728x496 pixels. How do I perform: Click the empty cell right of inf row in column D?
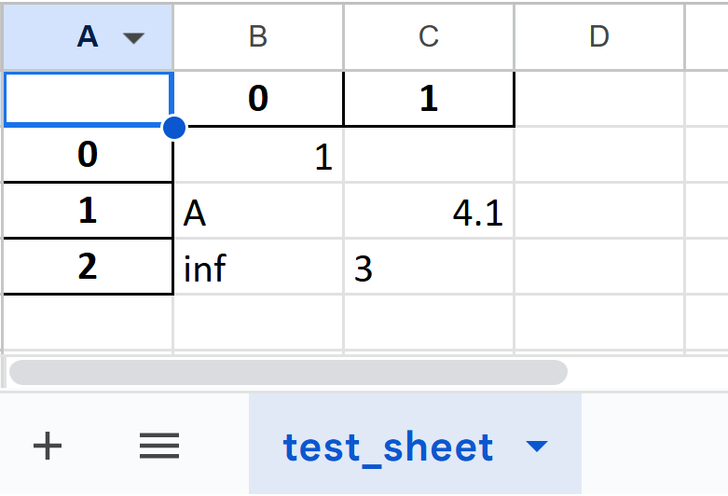[x=599, y=269]
